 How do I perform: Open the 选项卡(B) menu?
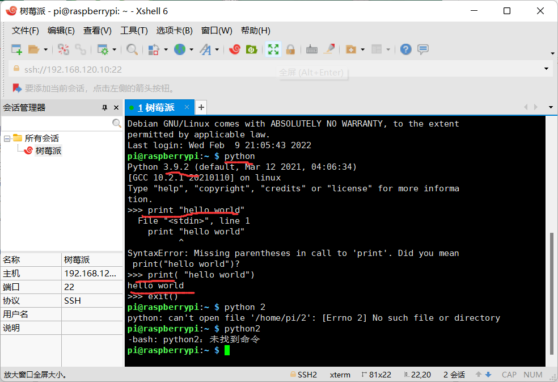click(175, 31)
